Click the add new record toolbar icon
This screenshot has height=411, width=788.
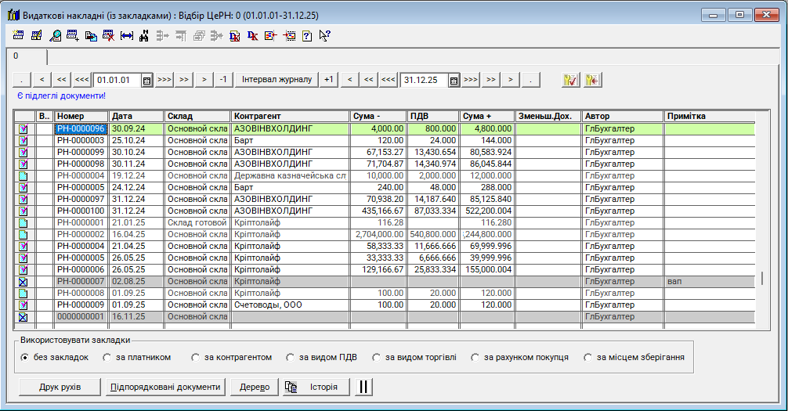[73, 36]
